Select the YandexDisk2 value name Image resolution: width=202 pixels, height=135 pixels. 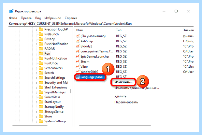click(89, 72)
